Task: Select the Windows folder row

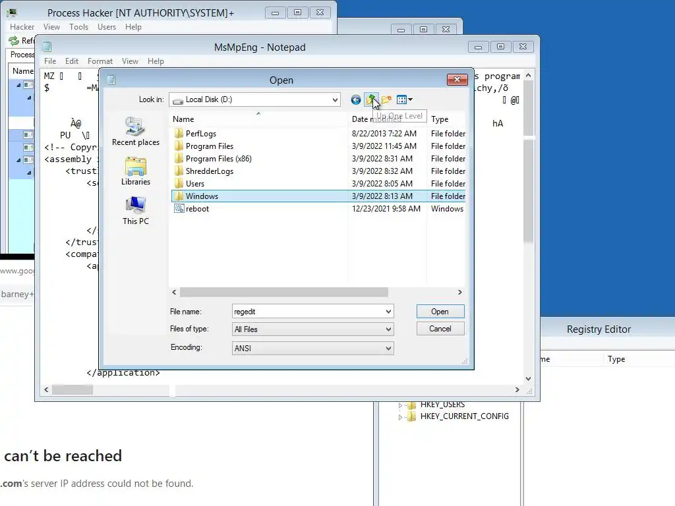Action: coord(318,196)
